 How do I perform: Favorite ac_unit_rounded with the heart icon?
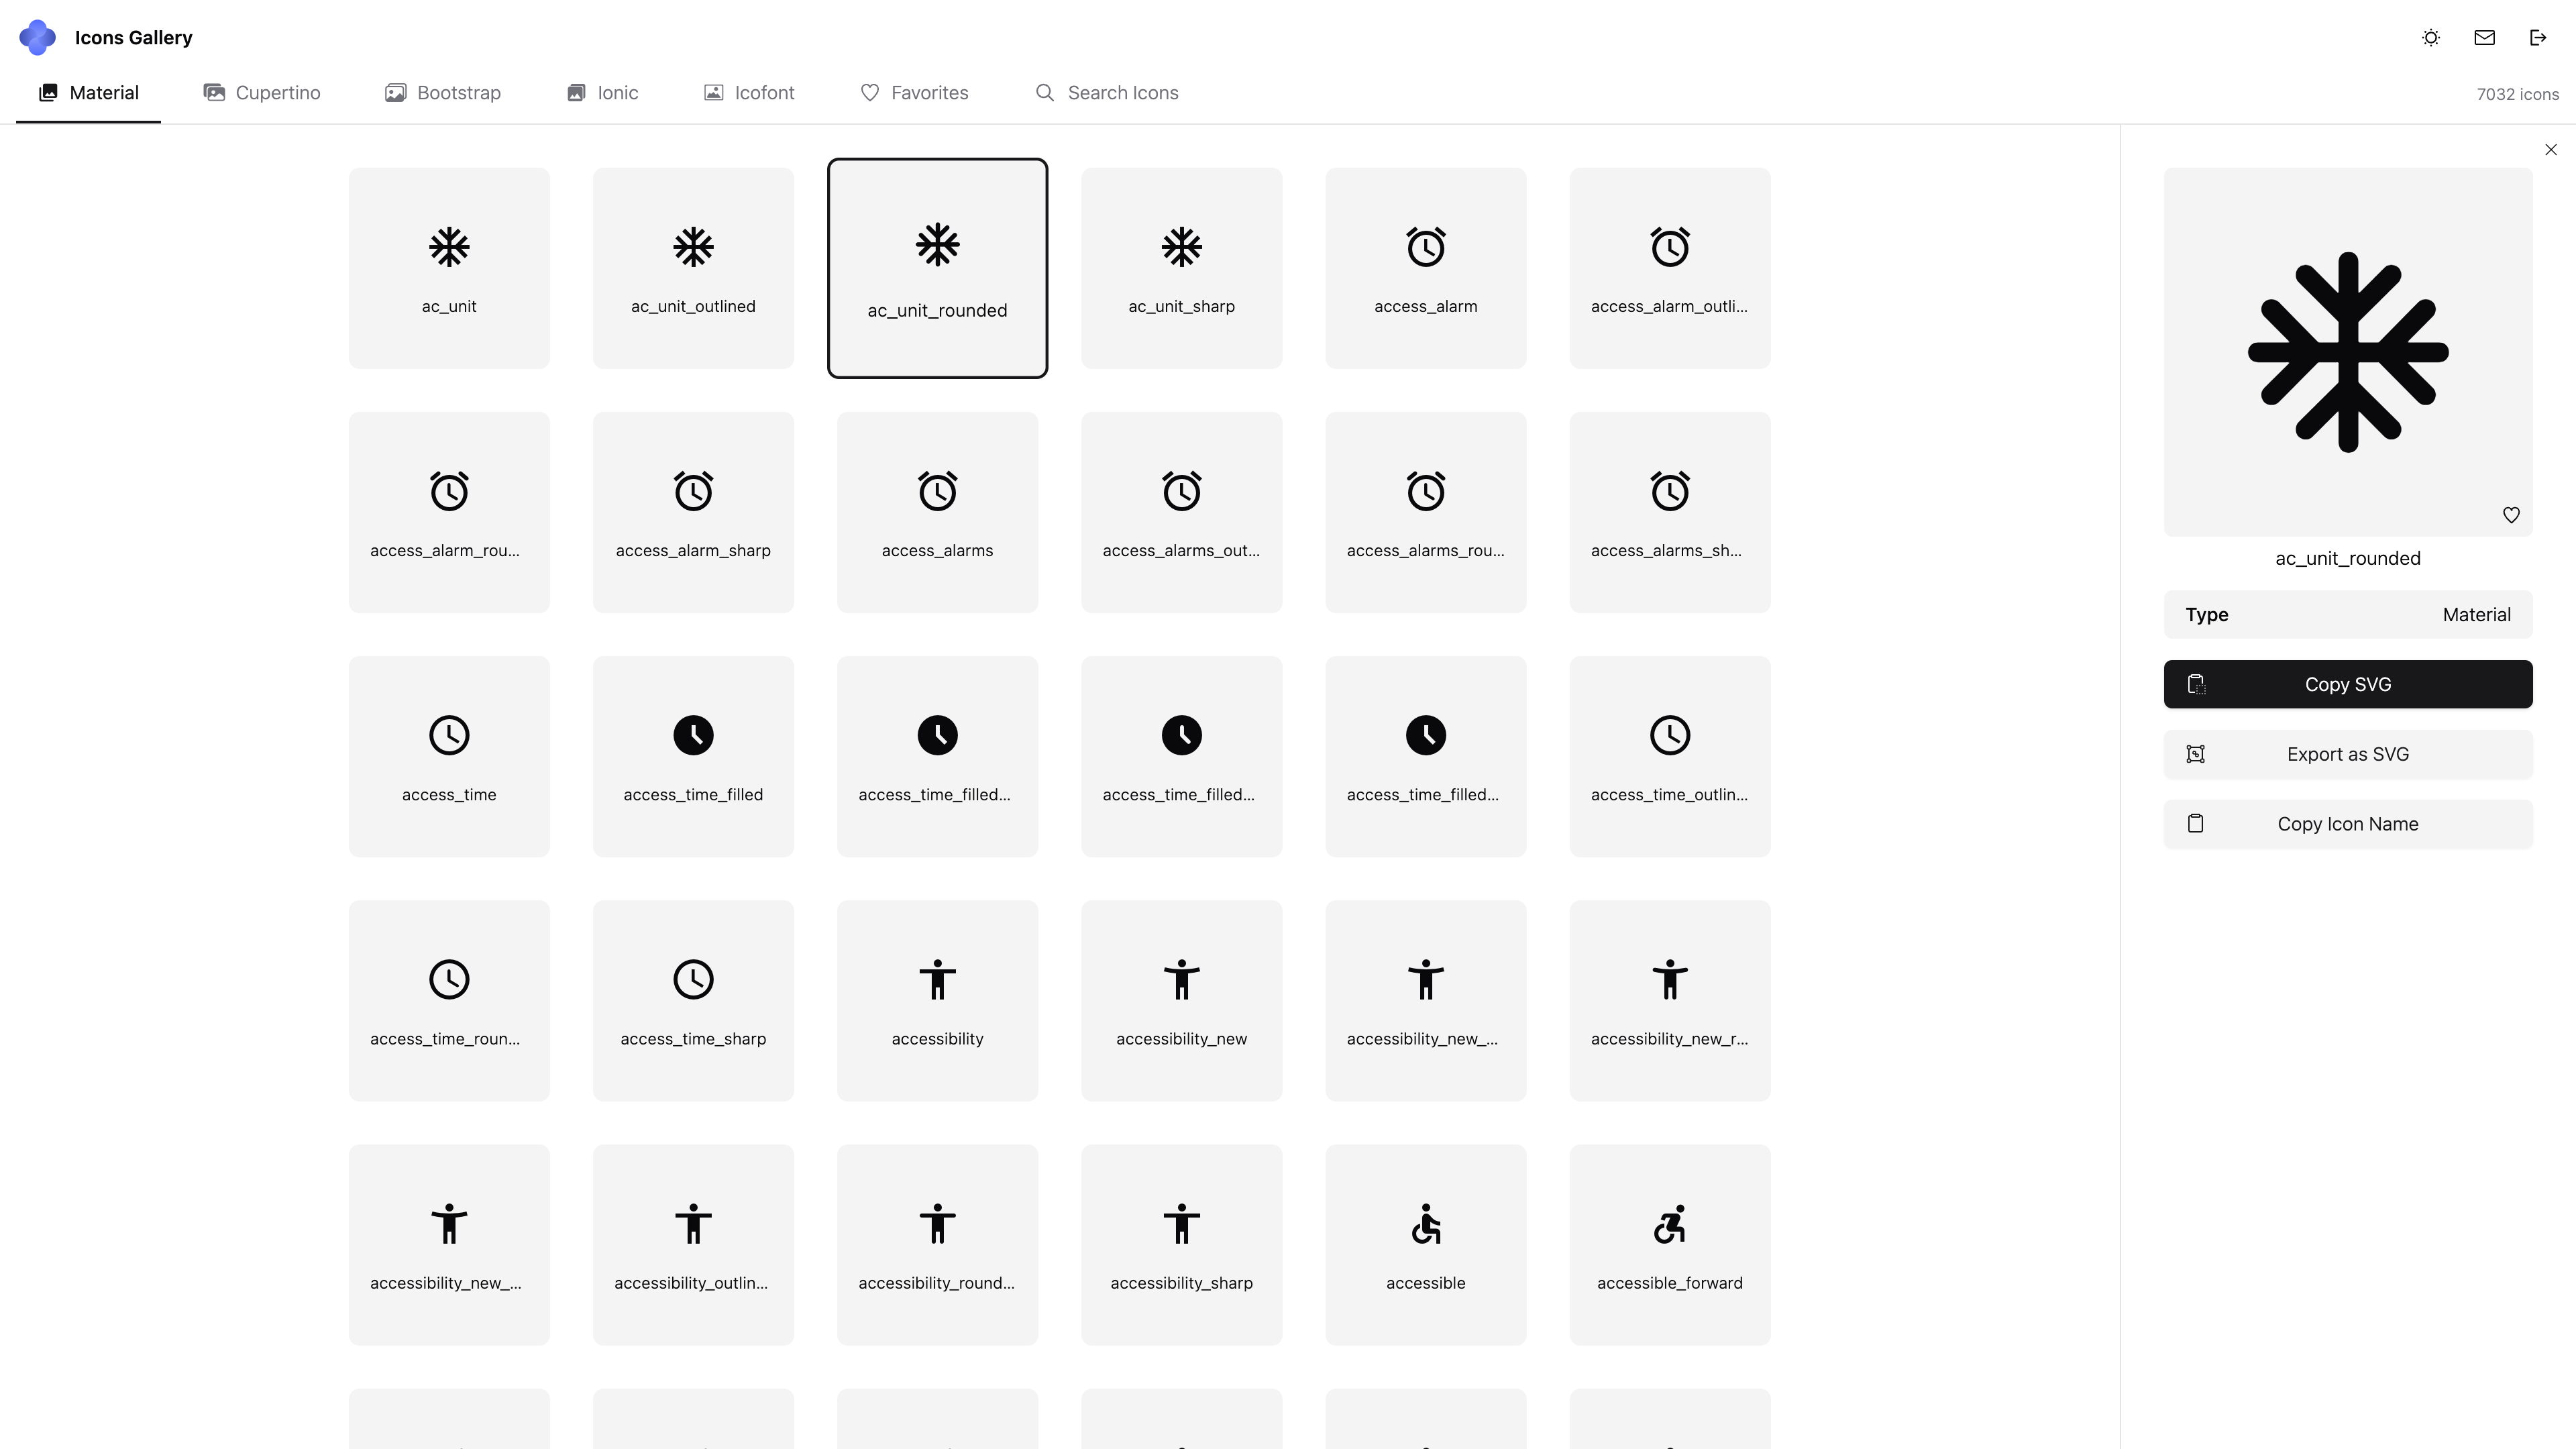tap(2511, 515)
